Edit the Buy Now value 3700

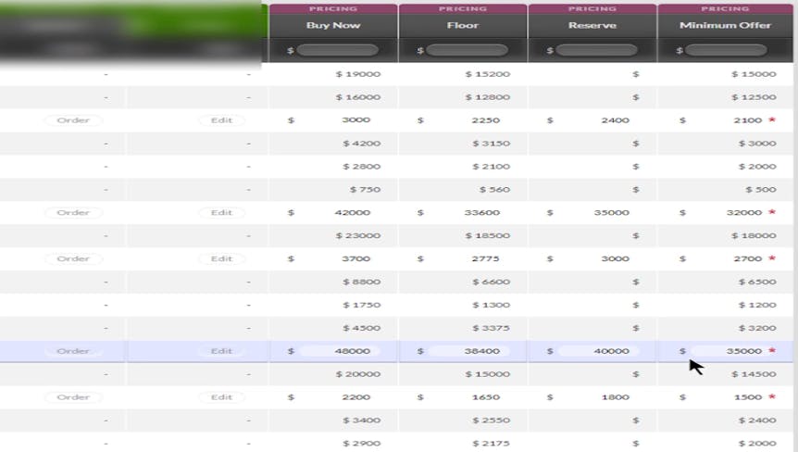(337, 258)
